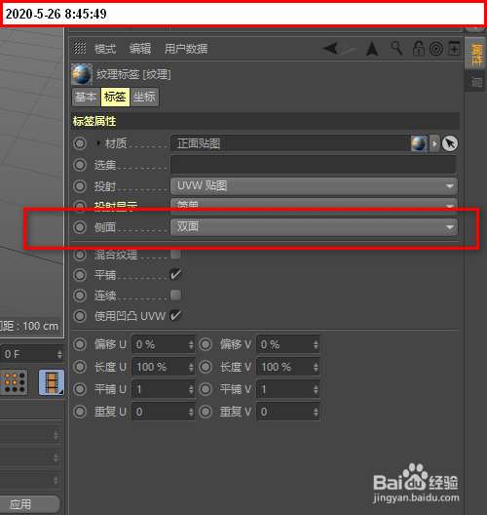Click the film strip render icon
The height and width of the screenshot is (515, 487).
(52, 382)
